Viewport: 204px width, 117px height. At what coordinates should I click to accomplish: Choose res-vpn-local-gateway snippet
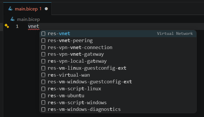pyautogui.click(x=77, y=61)
